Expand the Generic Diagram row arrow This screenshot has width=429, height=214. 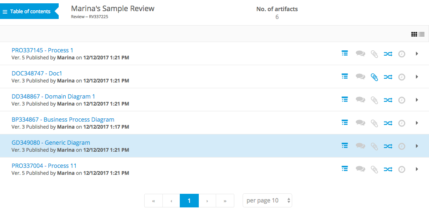[417, 146]
